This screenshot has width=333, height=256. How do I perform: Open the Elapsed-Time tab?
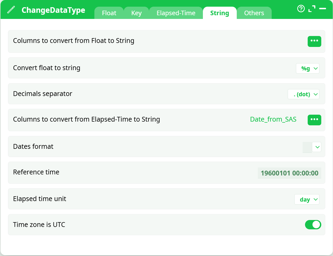[176, 13]
